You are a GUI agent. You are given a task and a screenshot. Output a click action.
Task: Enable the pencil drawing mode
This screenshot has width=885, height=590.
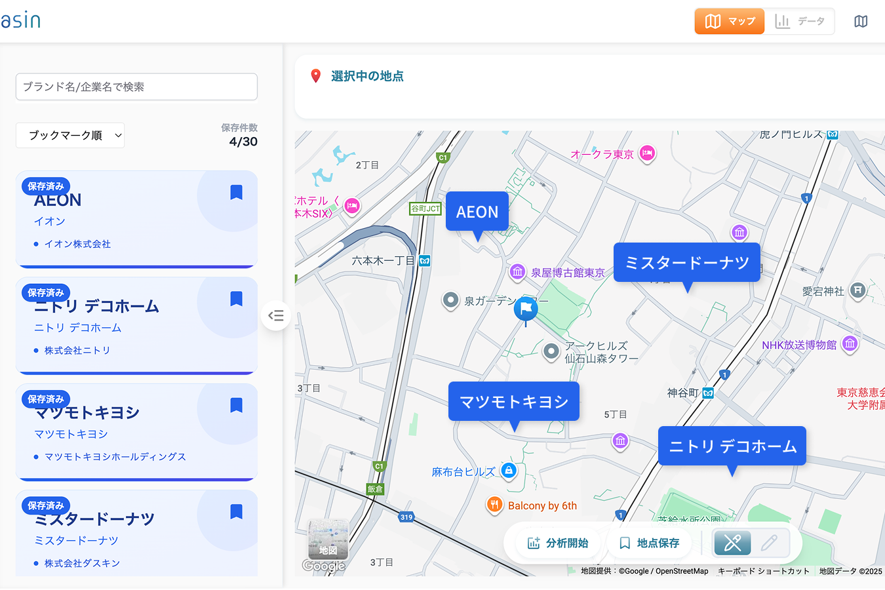click(x=769, y=543)
